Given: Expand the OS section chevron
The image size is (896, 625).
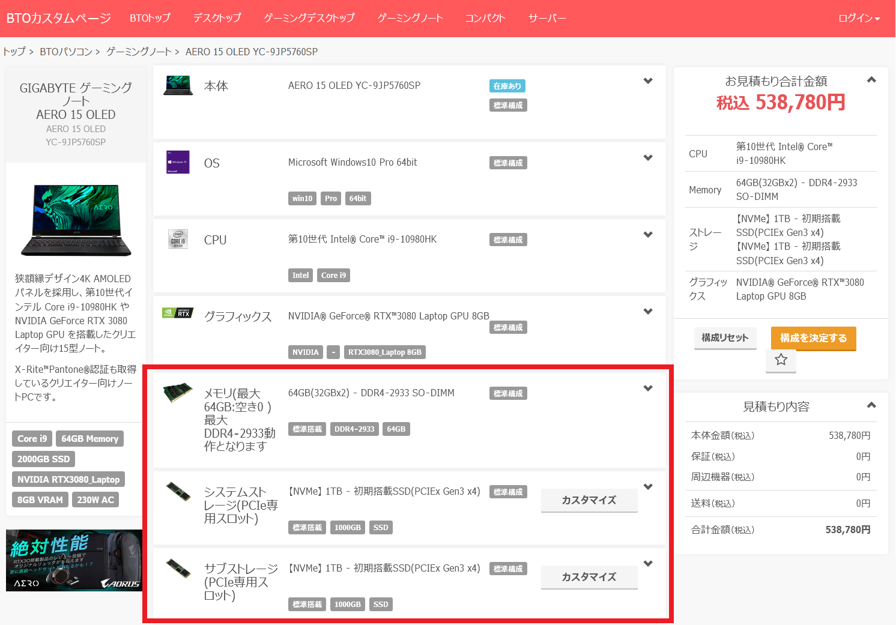Looking at the screenshot, I should (648, 158).
